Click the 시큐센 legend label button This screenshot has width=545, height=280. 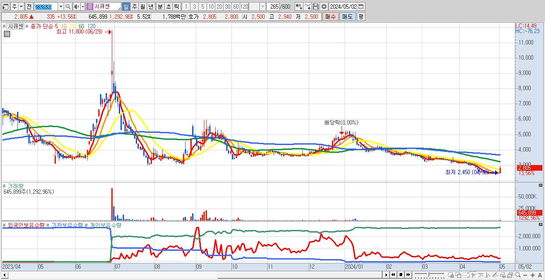(16, 26)
